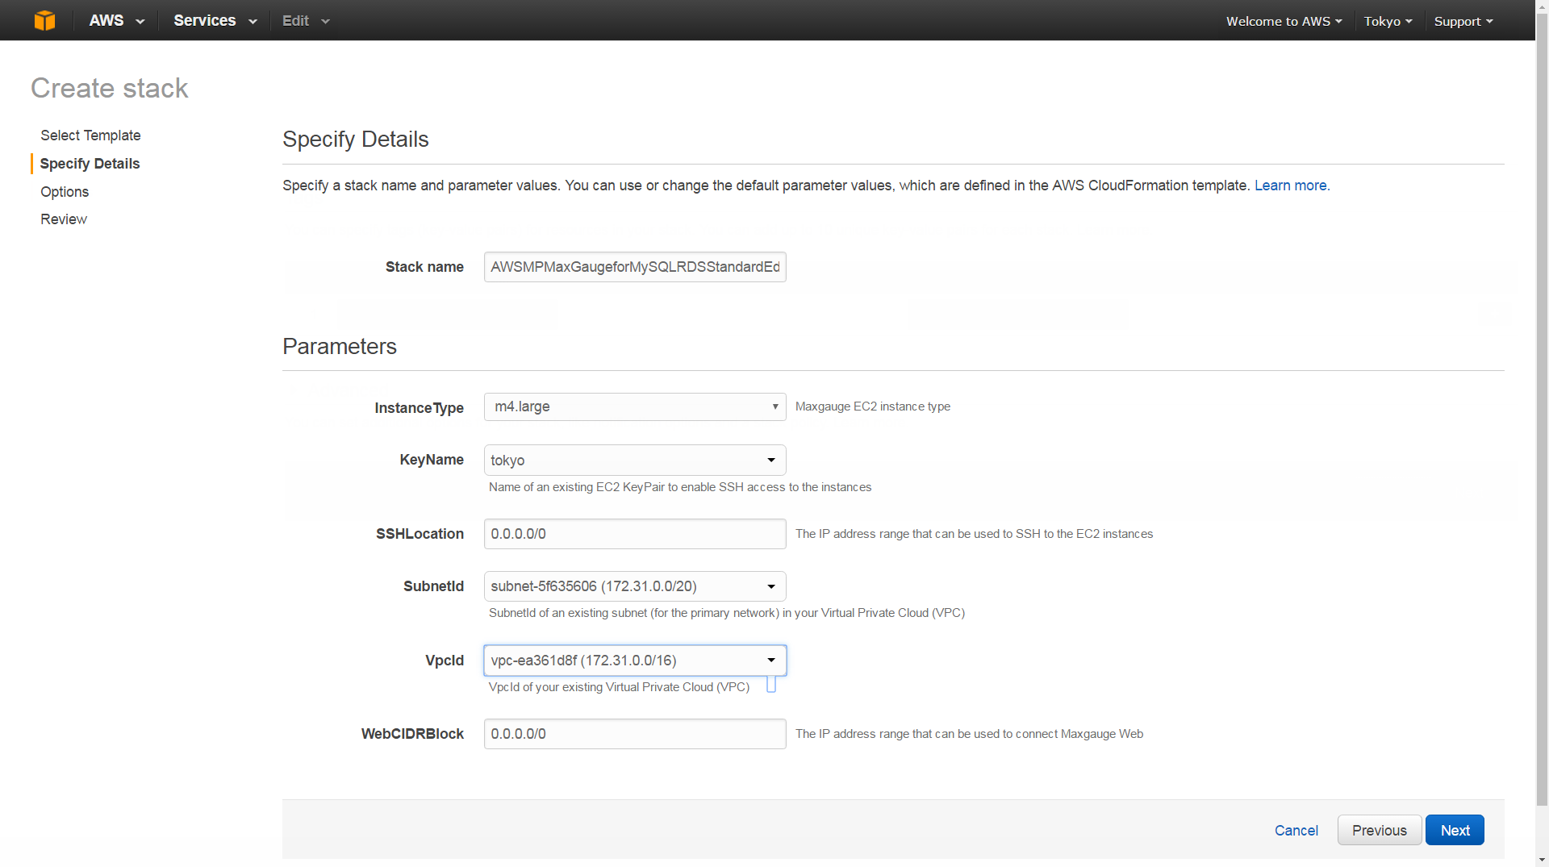This screenshot has height=867, width=1549.
Task: Click the WebCIDRBlock input field
Action: (635, 734)
